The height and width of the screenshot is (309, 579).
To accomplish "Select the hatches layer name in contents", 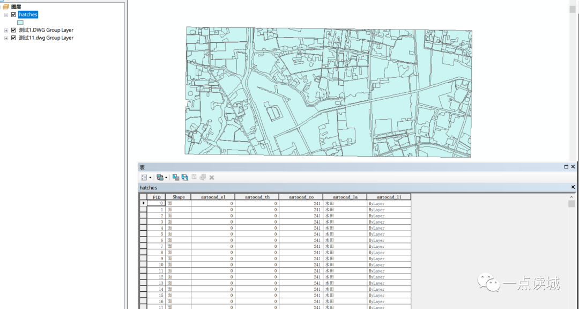I will pos(28,14).
